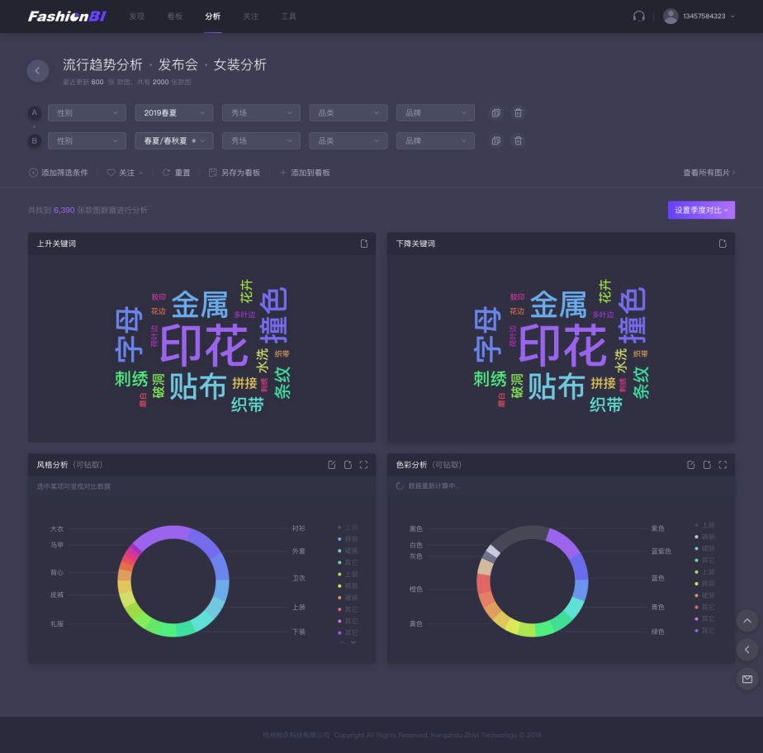
Task: Expand 风格分析 chart to fullscreen
Action: point(363,465)
